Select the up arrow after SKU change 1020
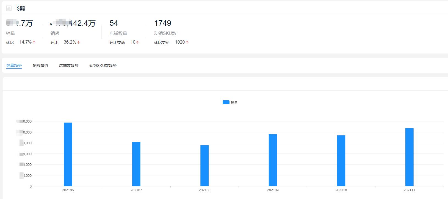448x199 pixels. coord(187,42)
